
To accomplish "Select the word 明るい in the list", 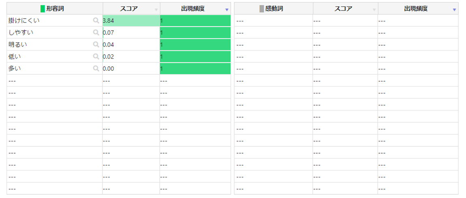I will [18, 44].
